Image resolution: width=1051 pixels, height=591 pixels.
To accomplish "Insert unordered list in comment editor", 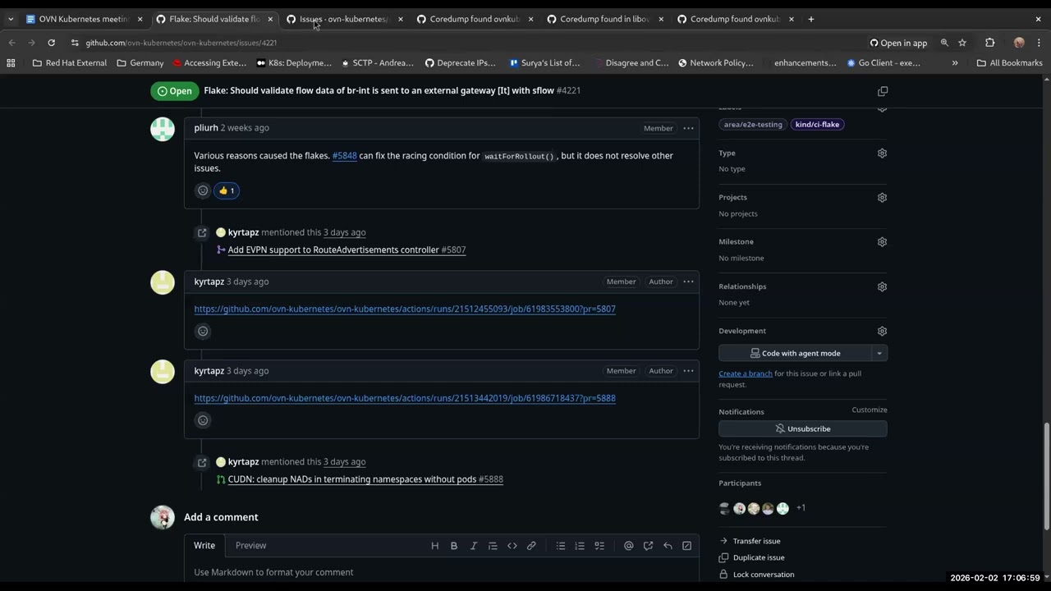I will click(x=561, y=546).
